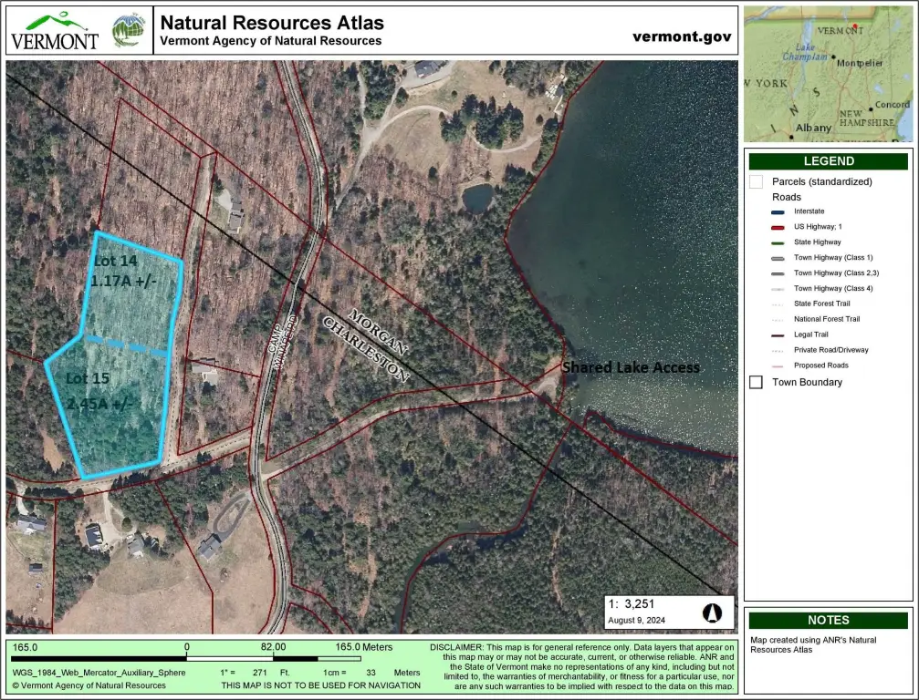919x700 pixels.
Task: Click the Agency of Natural Resources globe emblem
Action: [128, 30]
